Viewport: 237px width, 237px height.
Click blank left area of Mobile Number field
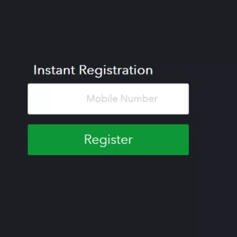(56, 99)
